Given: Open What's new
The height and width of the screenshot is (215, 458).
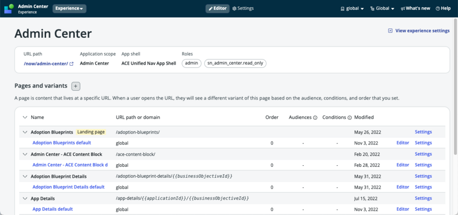Looking at the screenshot, I should pyautogui.click(x=415, y=8).
